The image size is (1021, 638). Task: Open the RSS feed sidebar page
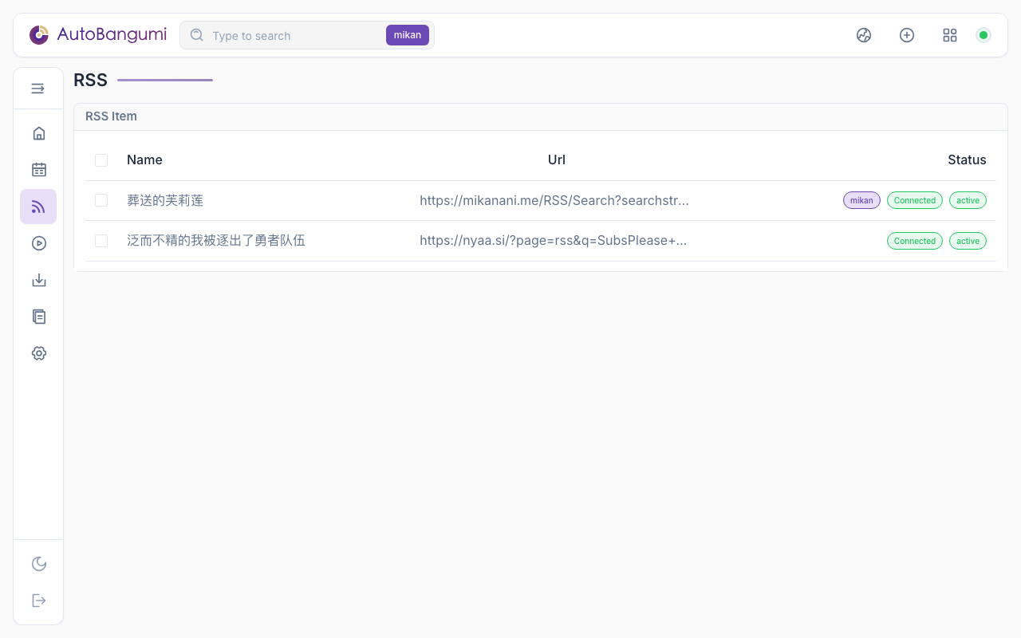pos(38,207)
